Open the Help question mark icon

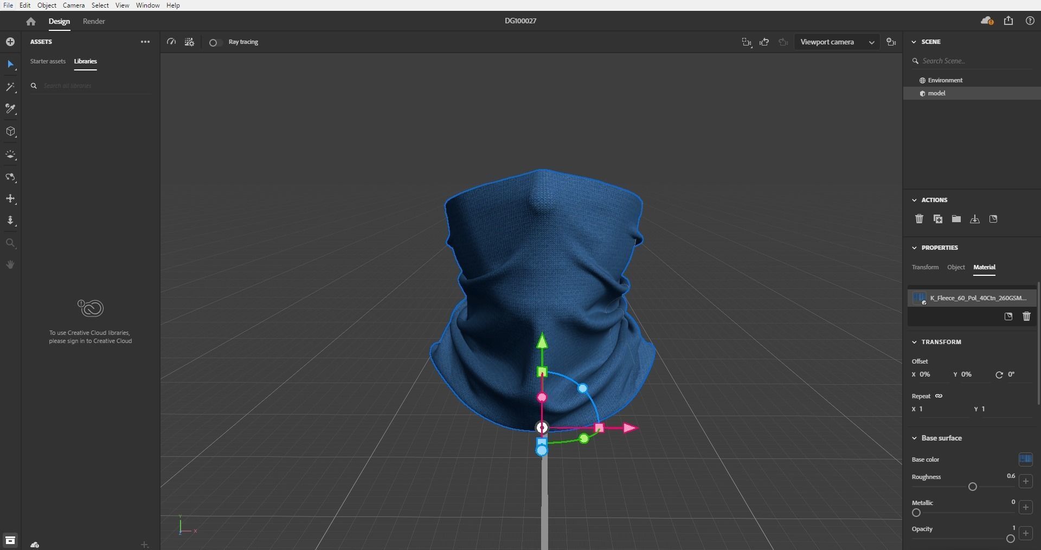coord(1030,21)
